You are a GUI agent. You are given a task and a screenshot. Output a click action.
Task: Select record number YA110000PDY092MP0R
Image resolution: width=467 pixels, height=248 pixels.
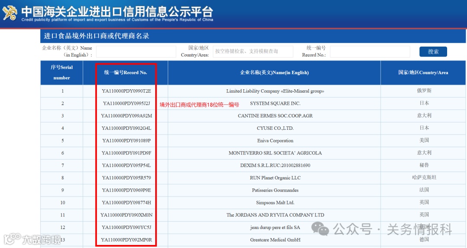point(126,240)
